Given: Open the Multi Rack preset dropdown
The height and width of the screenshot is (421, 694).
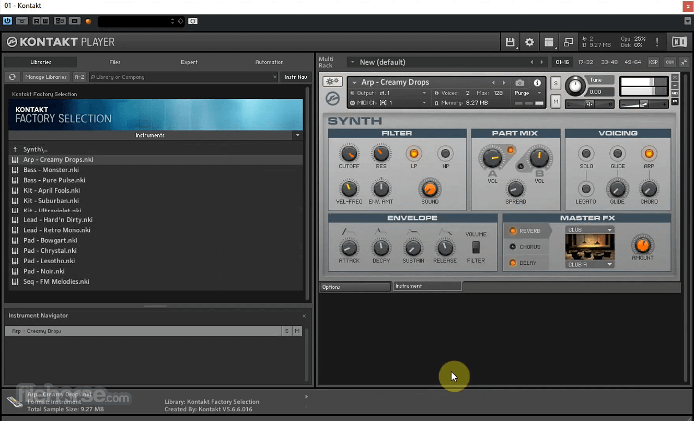Looking at the screenshot, I should pos(352,62).
